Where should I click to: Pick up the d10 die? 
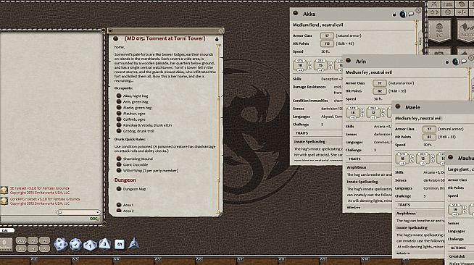pyautogui.click(x=90, y=245)
